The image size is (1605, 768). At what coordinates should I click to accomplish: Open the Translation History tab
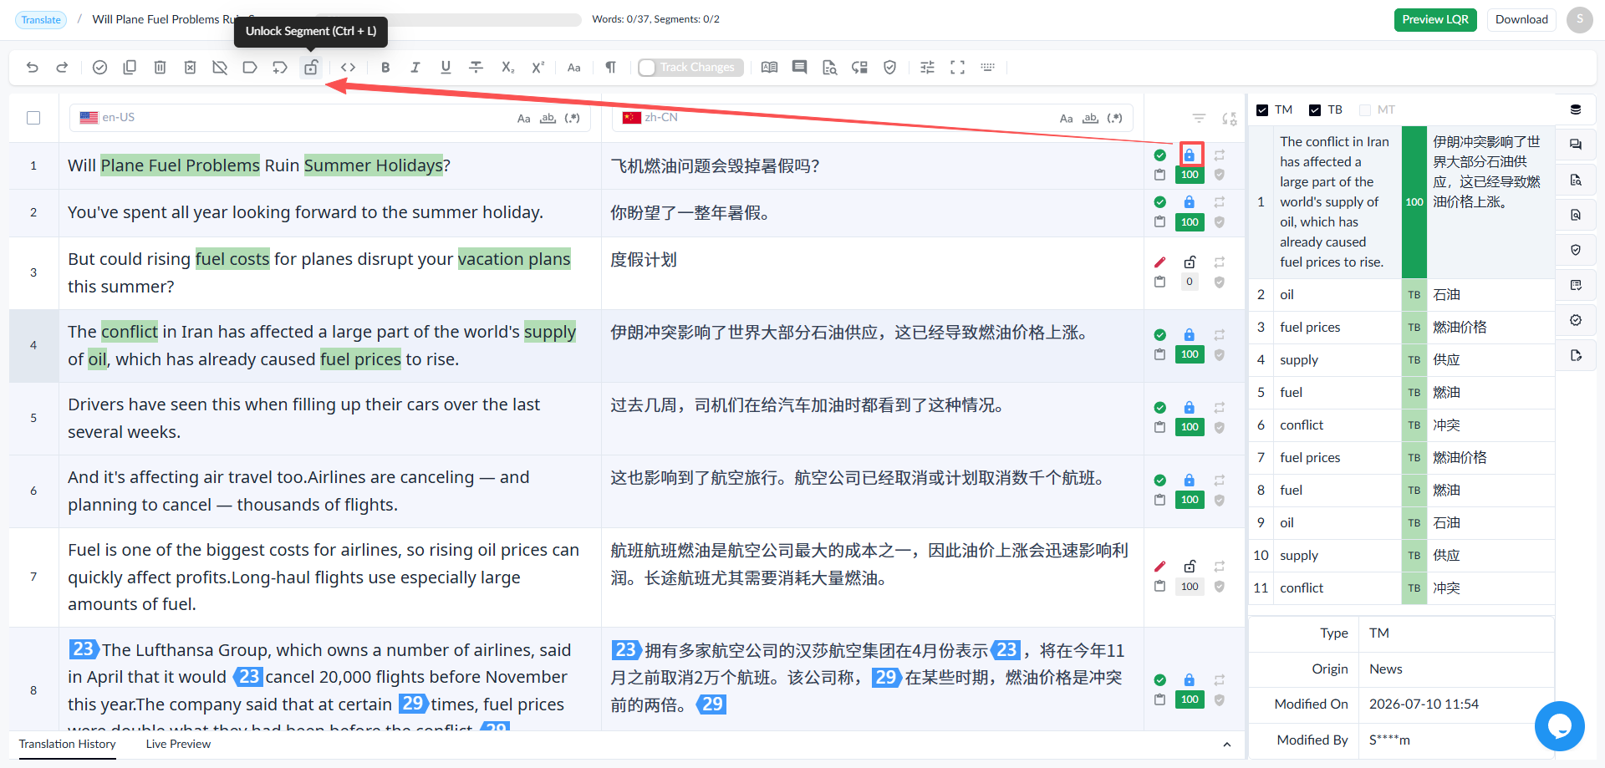pos(67,744)
